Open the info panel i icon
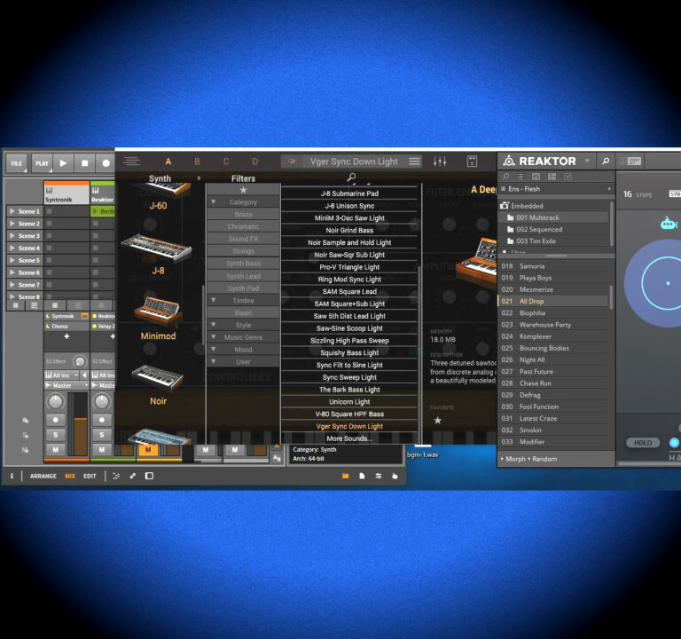 point(12,476)
